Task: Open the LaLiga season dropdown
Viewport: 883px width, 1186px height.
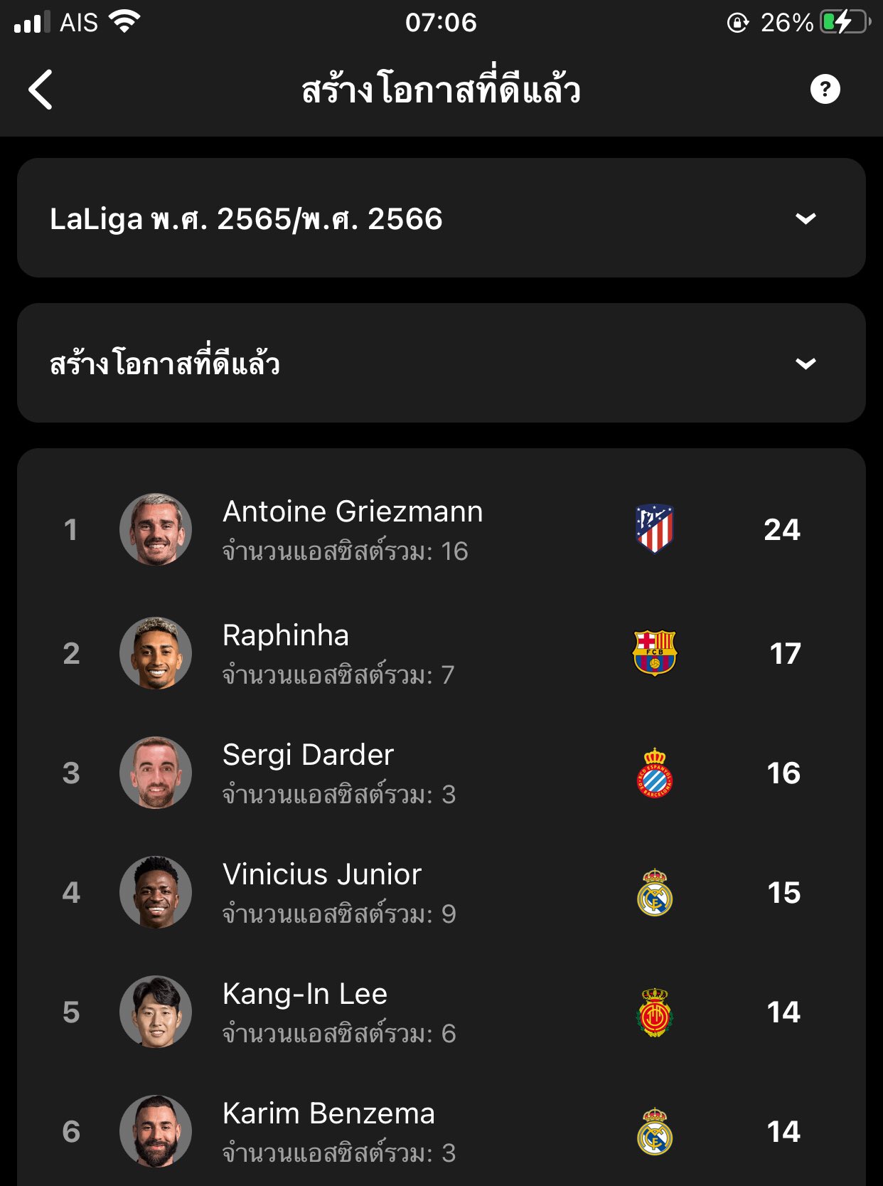Action: [441, 218]
